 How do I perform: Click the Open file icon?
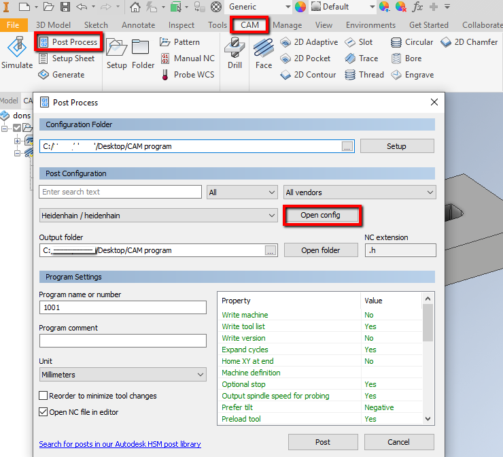click(48, 6)
